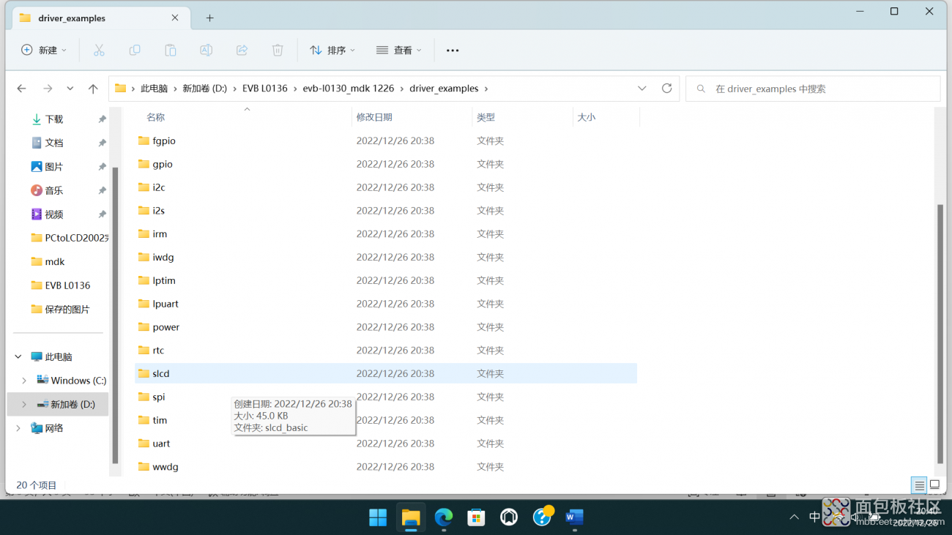Screen dimensions: 952x535
Task: Open Word from the taskbar
Action: tap(575, 517)
